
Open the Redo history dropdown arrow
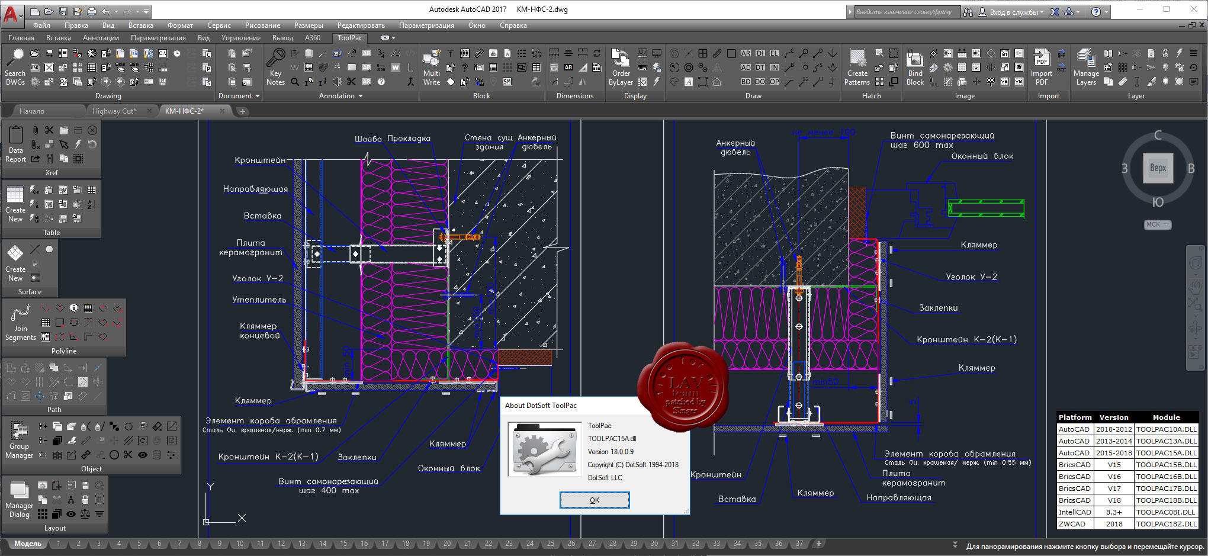point(138,11)
